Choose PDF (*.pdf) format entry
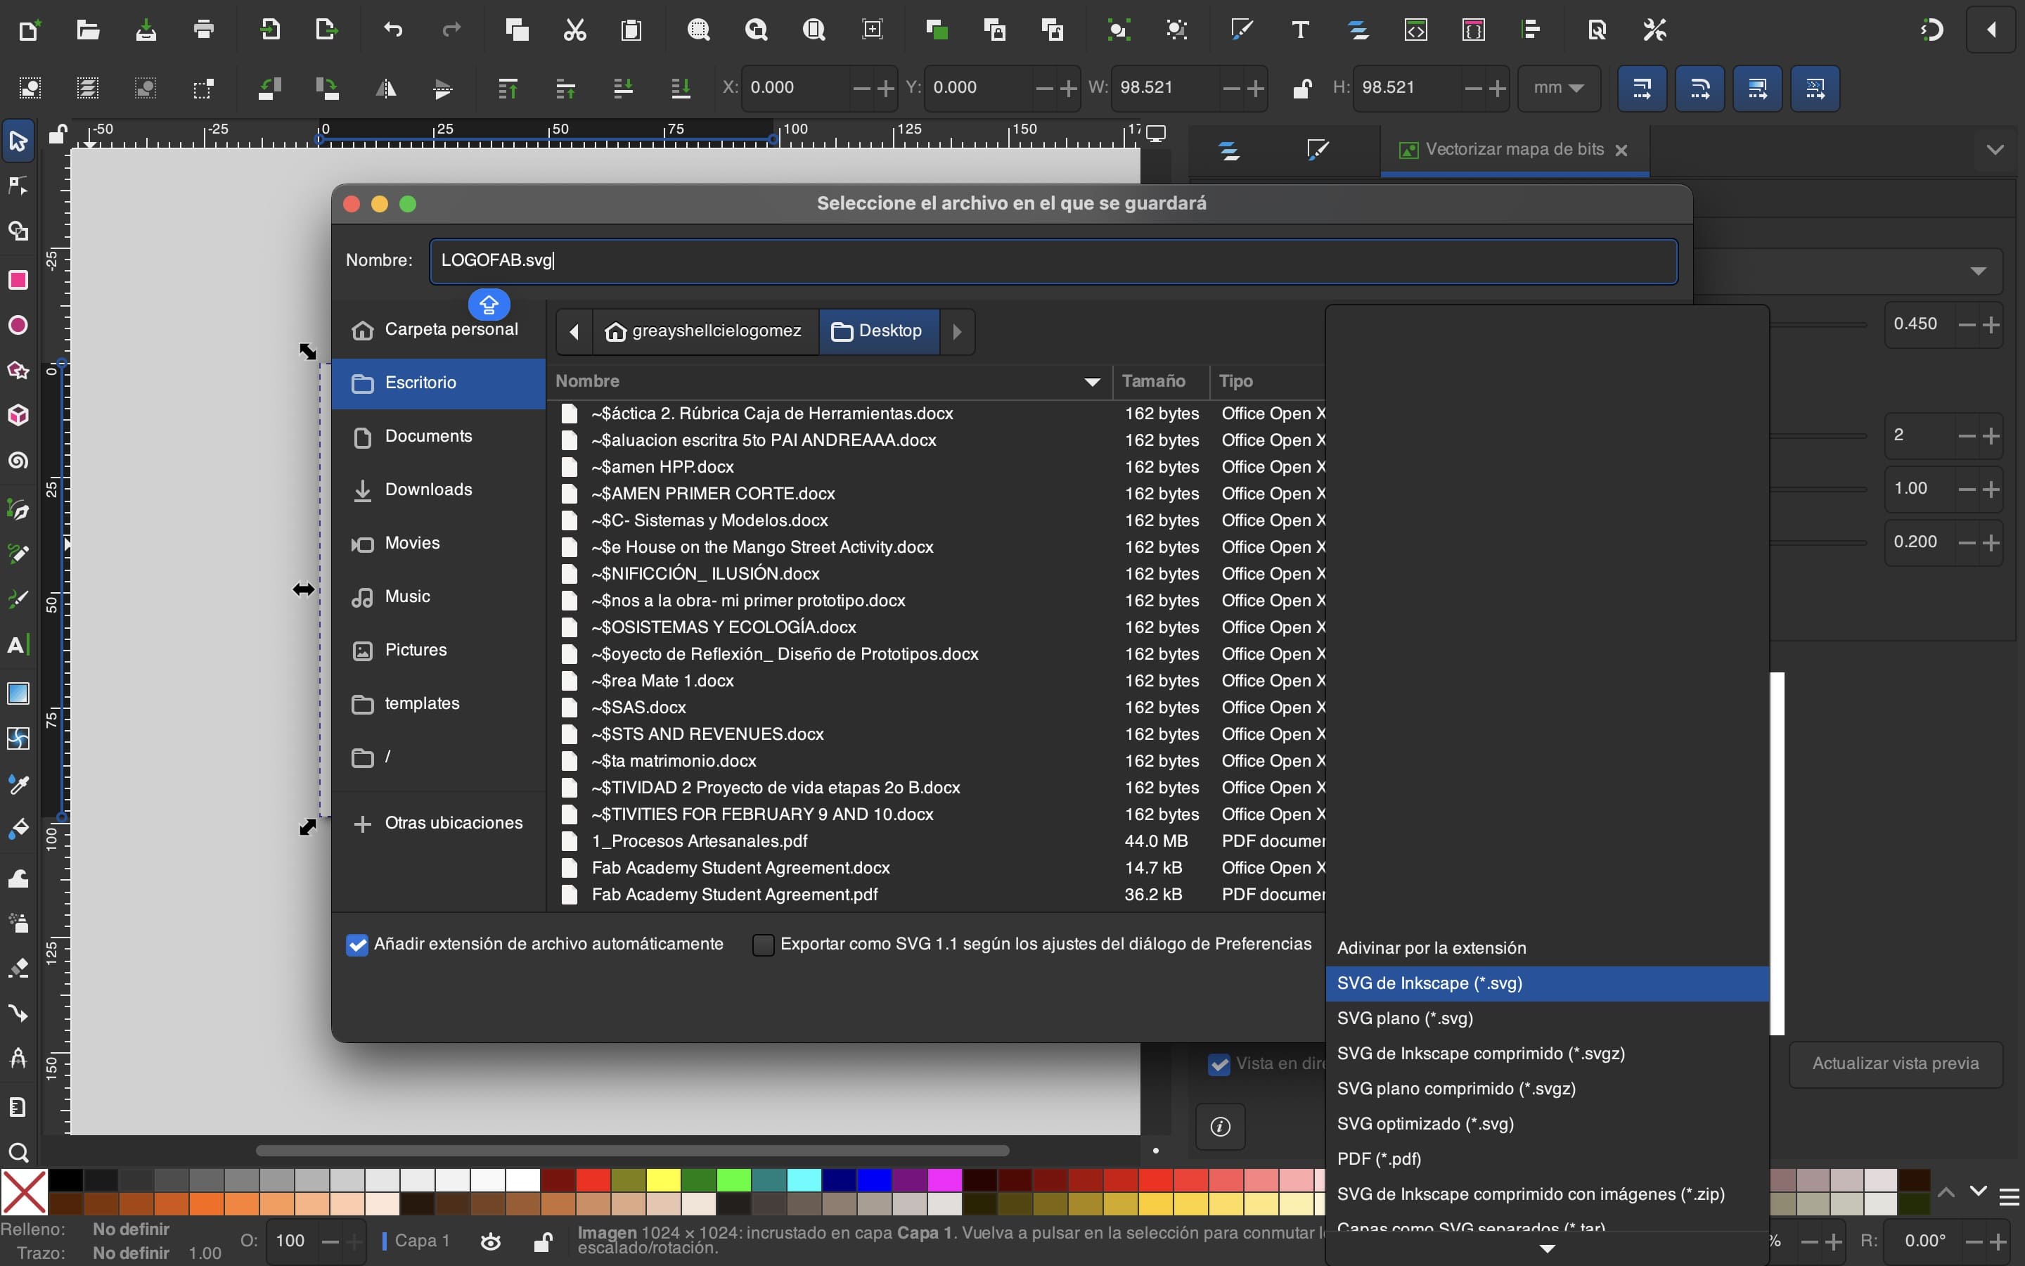Image resolution: width=2025 pixels, height=1266 pixels. coord(1379,1159)
